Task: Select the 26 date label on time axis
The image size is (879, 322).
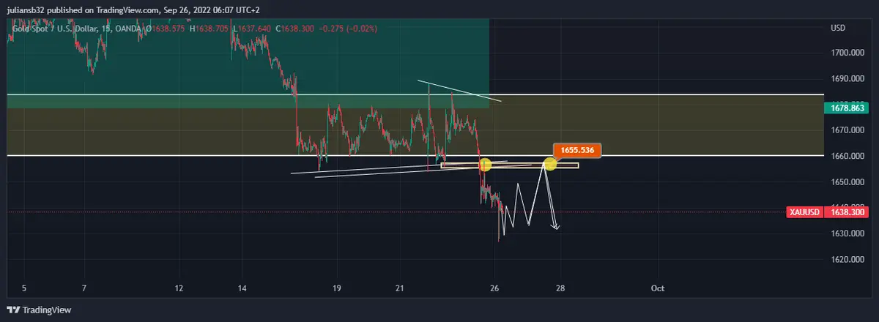Action: [495, 288]
